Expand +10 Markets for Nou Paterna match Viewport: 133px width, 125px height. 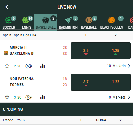tap(117, 97)
